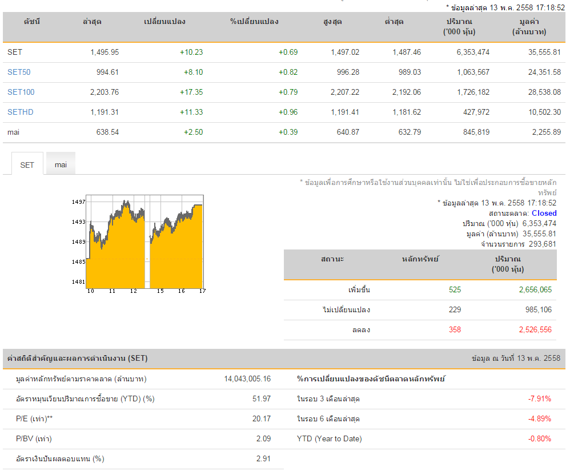
Task: Select the P/BV value 2.09
Action: (x=263, y=439)
